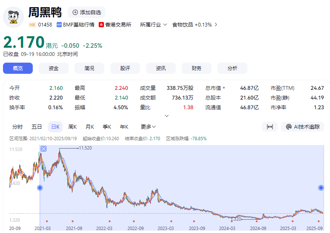Open the 分析 tab
Viewport: 330px width, 233px height.
pyautogui.click(x=232, y=68)
